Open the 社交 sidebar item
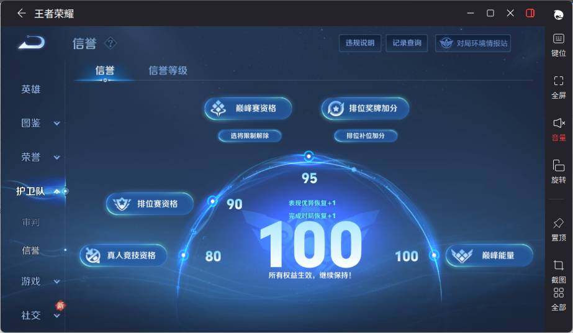This screenshot has height=333, width=573. pos(30,316)
